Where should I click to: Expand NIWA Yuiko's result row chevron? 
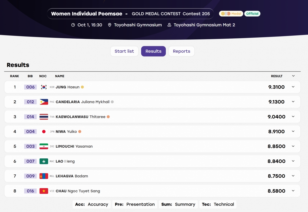coord(293,131)
